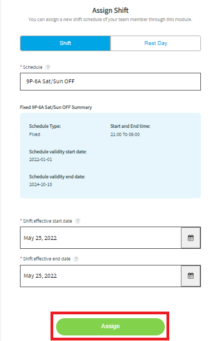Open calendar picker for shift effective start date

click(190, 238)
